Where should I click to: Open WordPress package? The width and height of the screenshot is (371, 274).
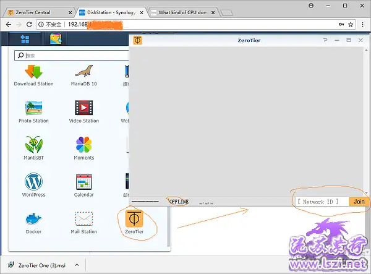33,185
